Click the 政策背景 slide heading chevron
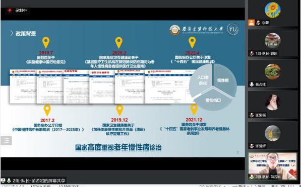Image resolution: width=301 pixels, height=187 pixels. (x=12, y=34)
